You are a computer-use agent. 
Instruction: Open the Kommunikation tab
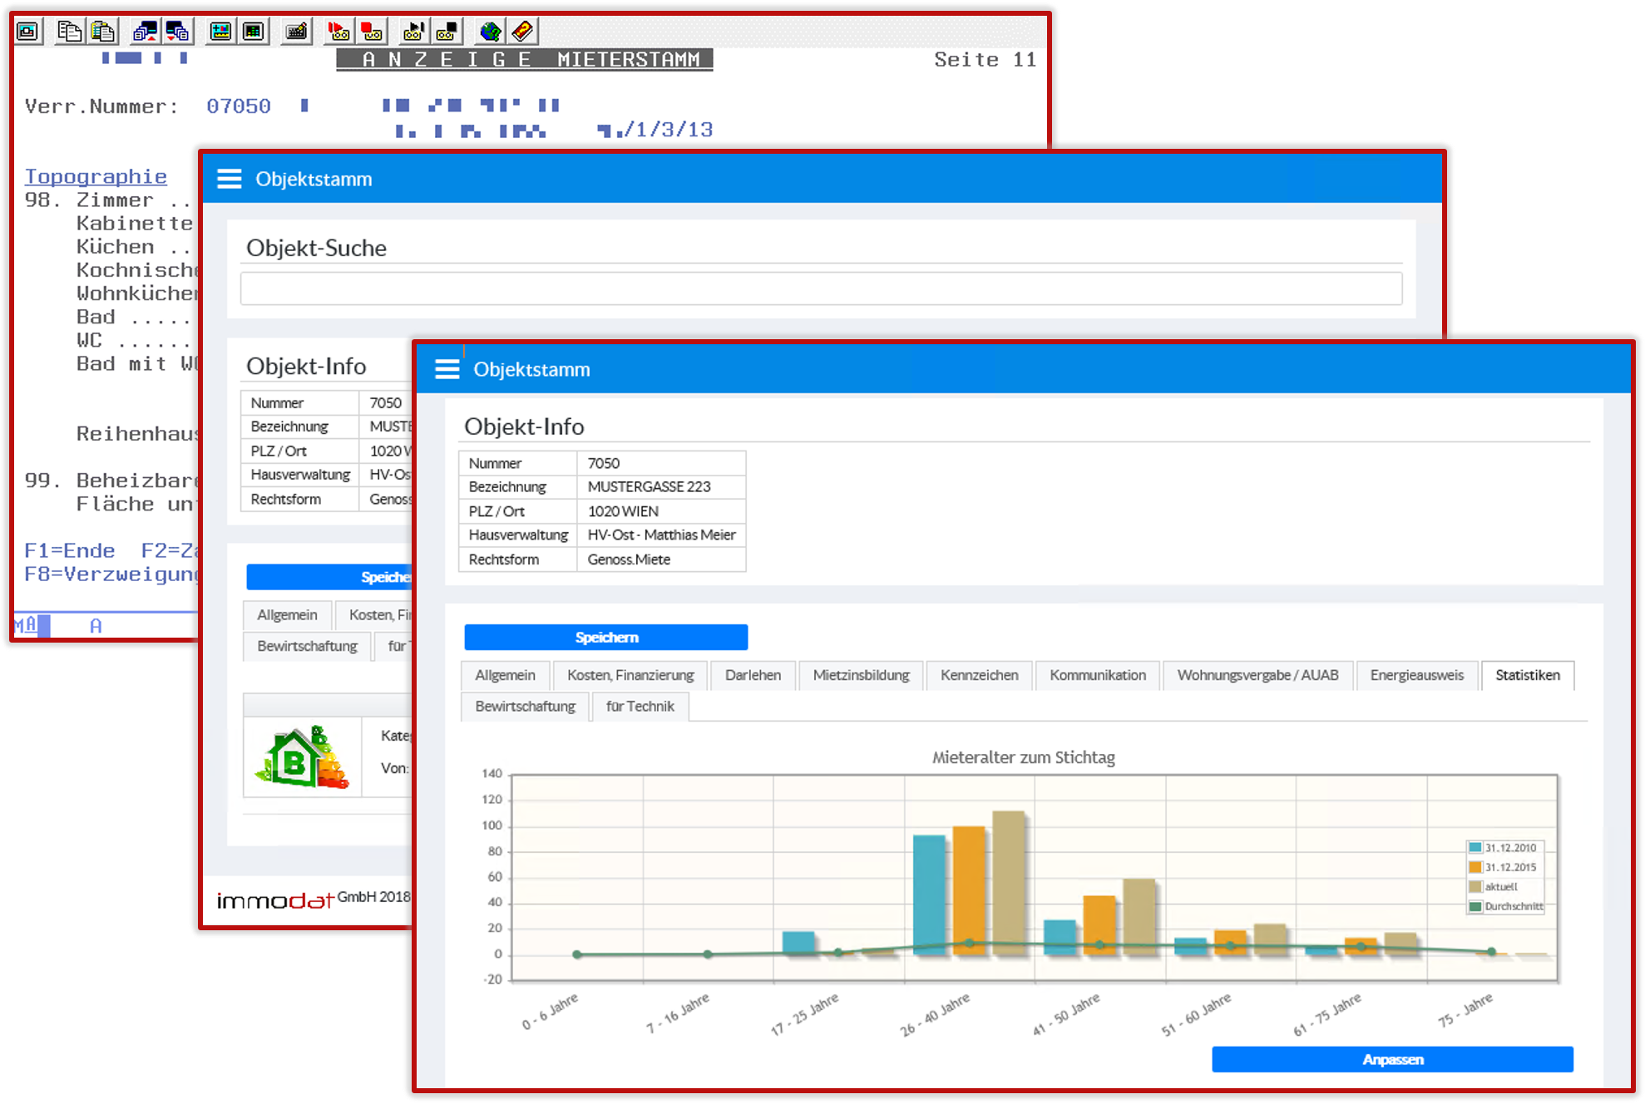pos(1097,675)
